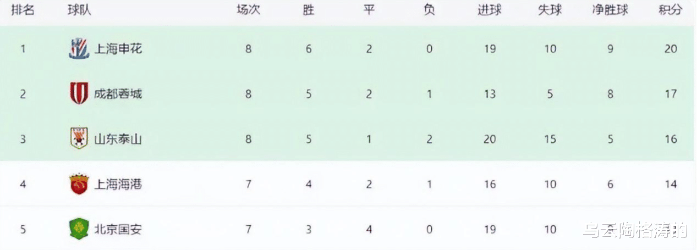Image resolution: width=697 pixels, height=250 pixels.
Task: Sort table by 积分 column header
Action: point(670,10)
